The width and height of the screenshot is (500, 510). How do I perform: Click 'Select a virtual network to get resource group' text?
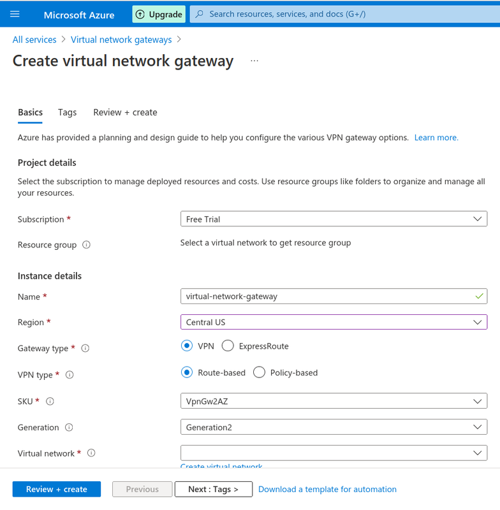[265, 243]
